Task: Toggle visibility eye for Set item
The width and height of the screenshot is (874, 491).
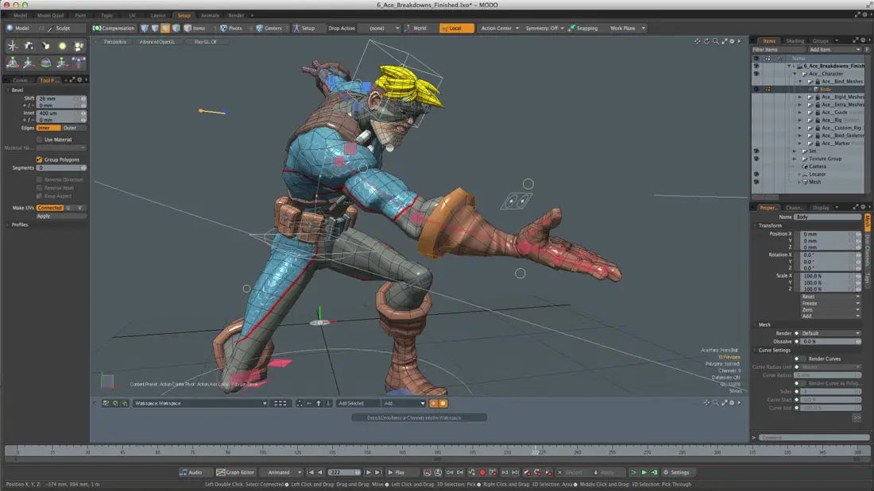Action: tap(756, 151)
